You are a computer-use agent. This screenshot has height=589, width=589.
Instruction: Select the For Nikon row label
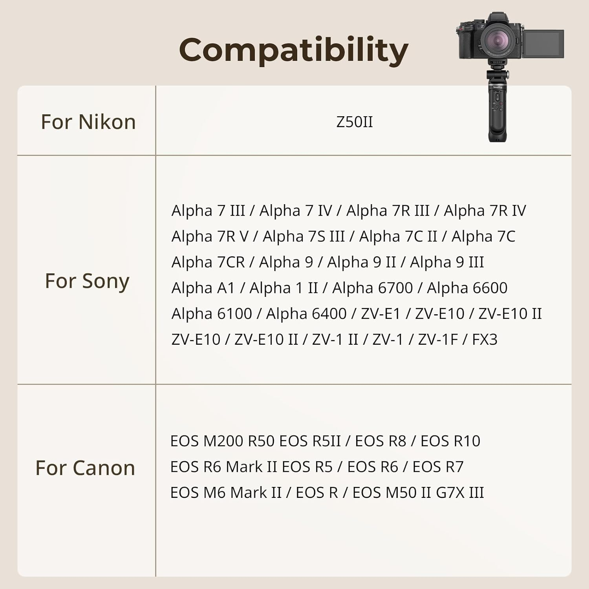(88, 122)
